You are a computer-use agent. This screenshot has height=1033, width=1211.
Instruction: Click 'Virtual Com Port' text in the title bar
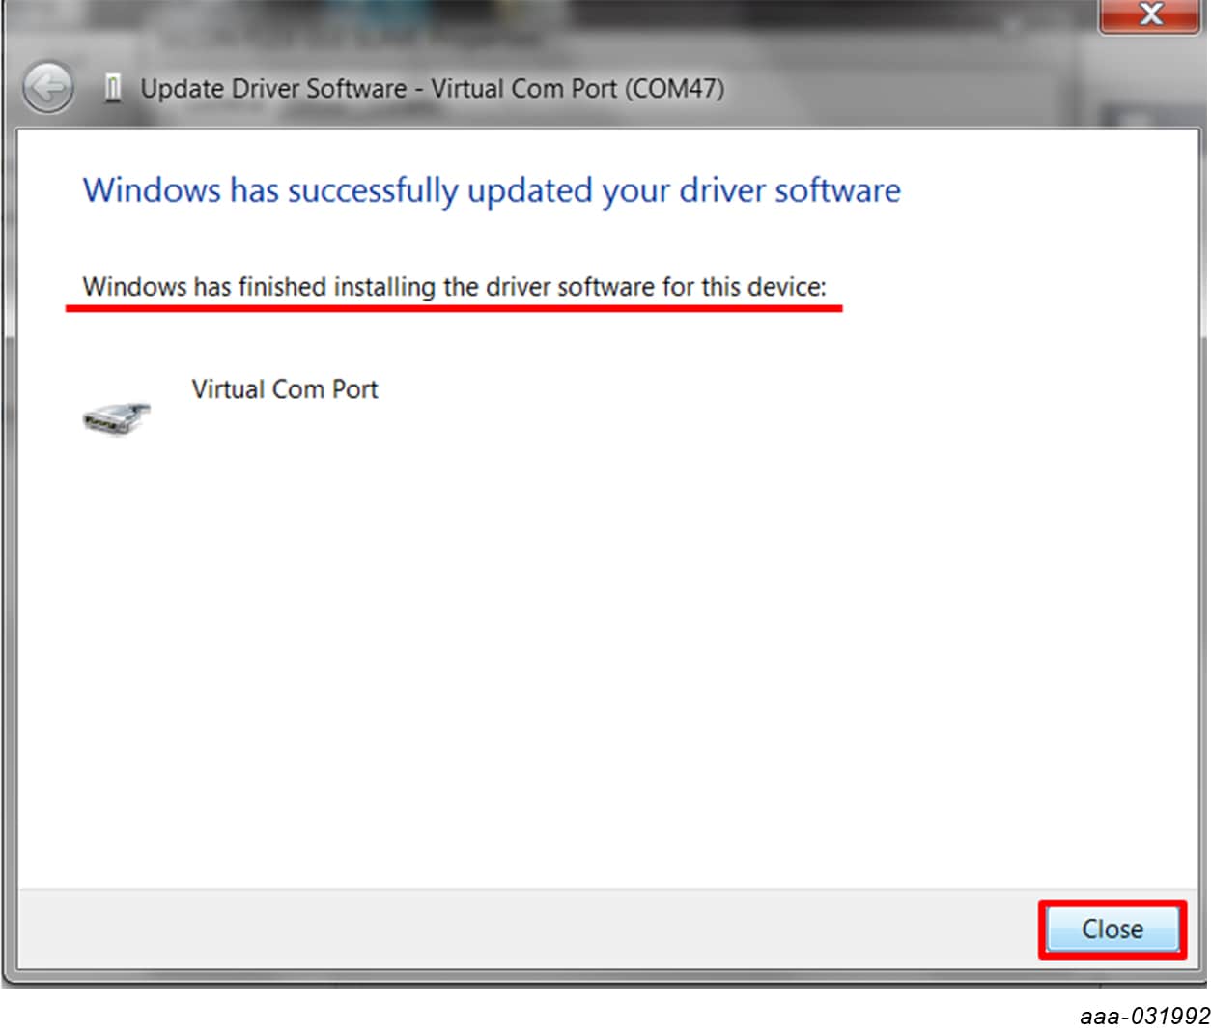pos(523,89)
